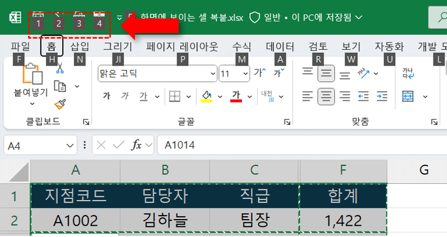The height and width of the screenshot is (237, 447).
Task: Click the search magnifier icon in title bar
Action: pos(443,17)
